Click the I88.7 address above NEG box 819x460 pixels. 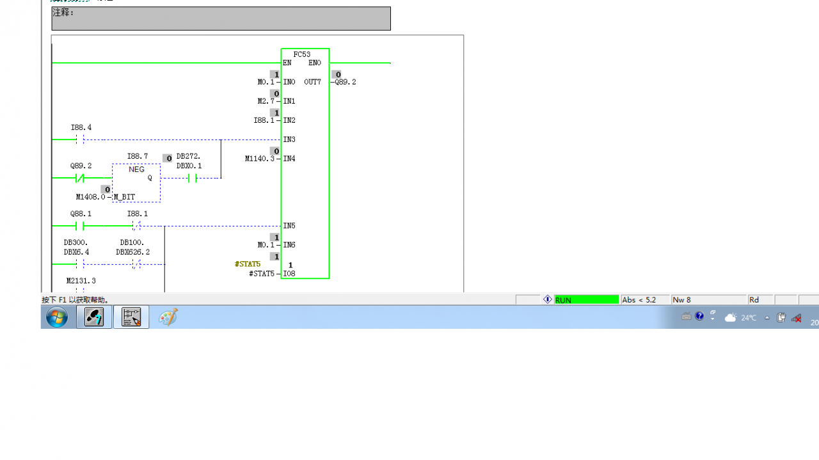(x=137, y=156)
